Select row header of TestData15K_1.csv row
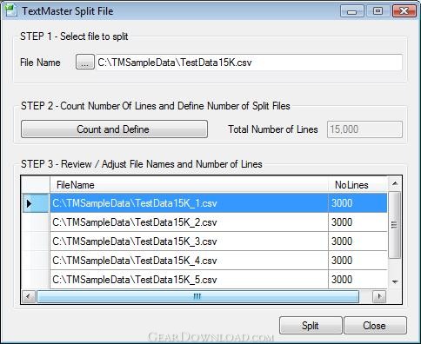 (x=36, y=203)
